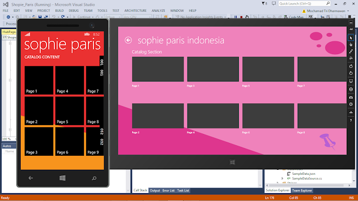Open the ANALYZE menu

pyautogui.click(x=158, y=11)
